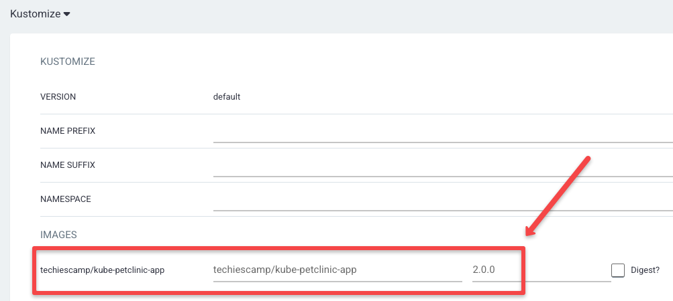
Task: Collapse the Kustomize section caret arrow
Action: pyautogui.click(x=66, y=14)
